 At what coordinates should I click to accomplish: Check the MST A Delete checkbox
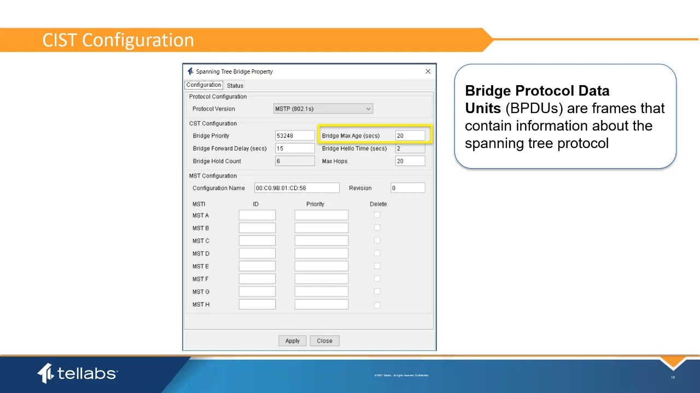[x=377, y=215]
